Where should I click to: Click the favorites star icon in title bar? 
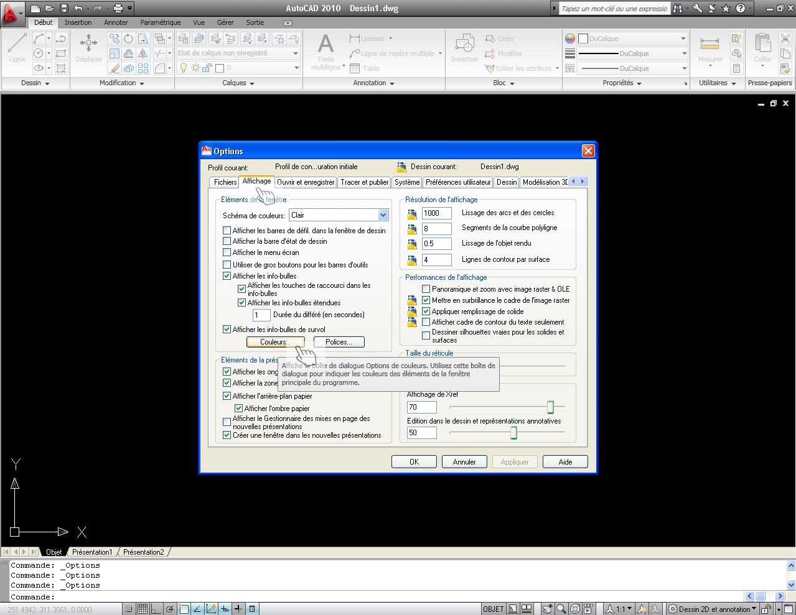pyautogui.click(x=726, y=8)
